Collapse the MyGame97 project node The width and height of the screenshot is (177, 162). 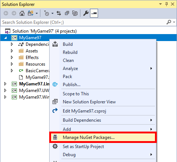(6, 38)
